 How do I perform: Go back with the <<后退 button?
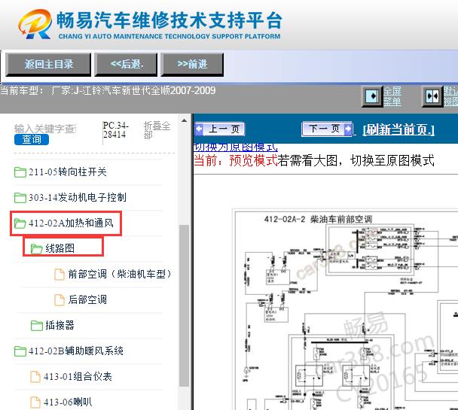coord(126,65)
